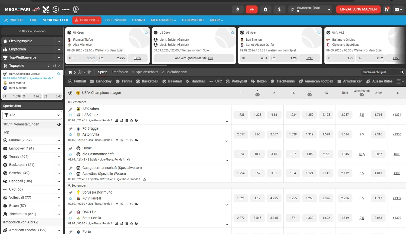The height and width of the screenshot is (234, 406).
Task: Switch to the Empfohlen tab
Action: (120, 72)
